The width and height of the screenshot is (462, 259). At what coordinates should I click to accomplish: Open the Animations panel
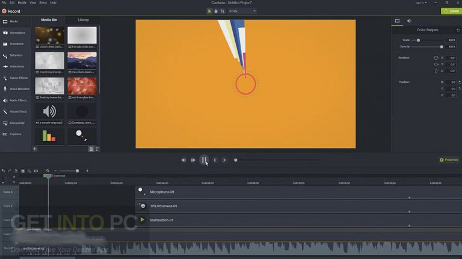pyautogui.click(x=14, y=67)
